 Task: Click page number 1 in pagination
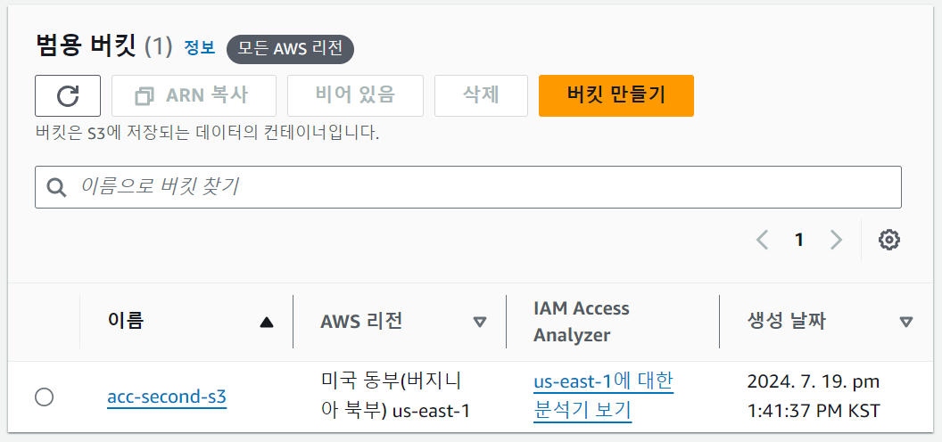pyautogui.click(x=799, y=241)
